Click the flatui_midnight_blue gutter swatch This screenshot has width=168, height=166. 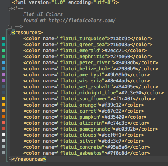[x=3, y=92]
